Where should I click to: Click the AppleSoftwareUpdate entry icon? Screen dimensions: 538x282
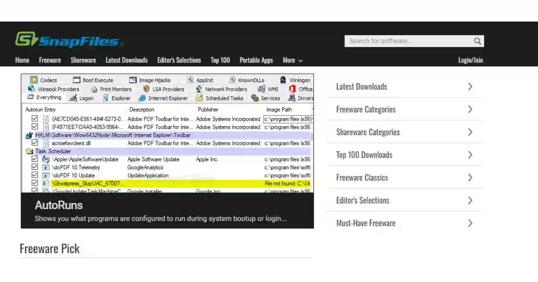click(46, 159)
